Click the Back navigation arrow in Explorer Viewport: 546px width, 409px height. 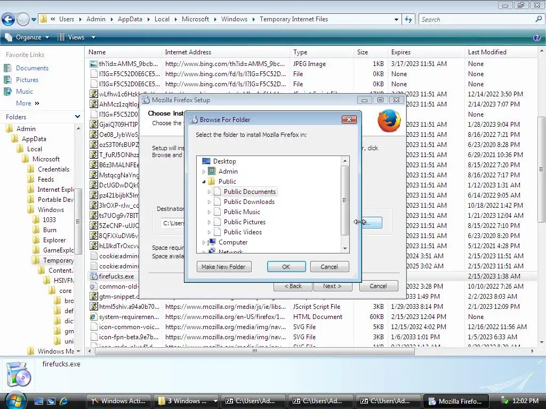pyautogui.click(x=8, y=20)
